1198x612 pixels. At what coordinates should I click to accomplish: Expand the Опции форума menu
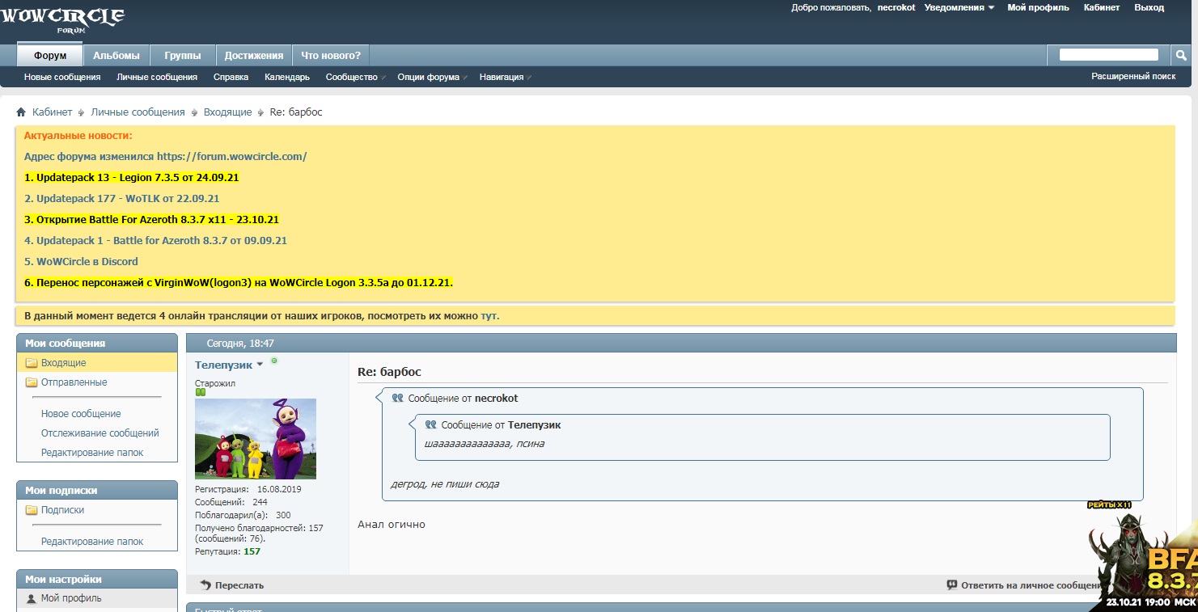(x=431, y=77)
